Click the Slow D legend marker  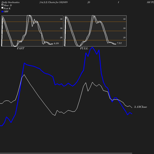coord(2,5)
